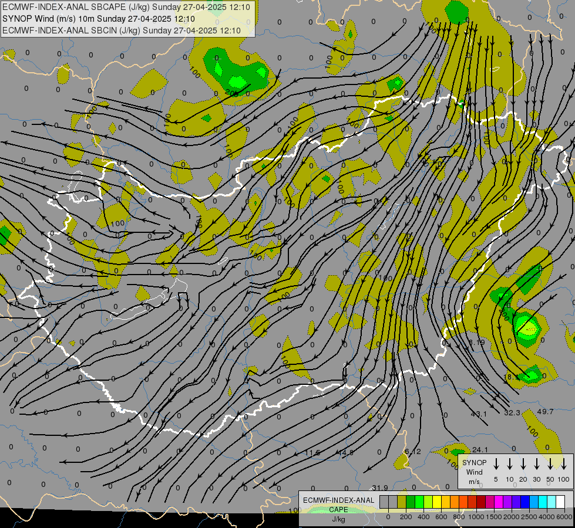Click the SBCAPE (J/kg) title line
The width and height of the screenshot is (575, 528).
coord(126,7)
